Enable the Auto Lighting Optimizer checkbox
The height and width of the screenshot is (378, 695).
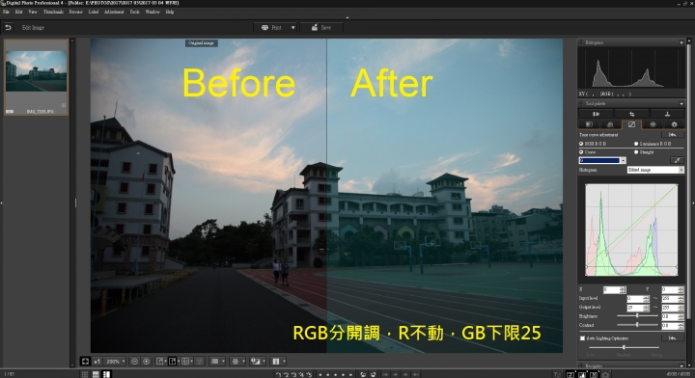tap(582, 338)
